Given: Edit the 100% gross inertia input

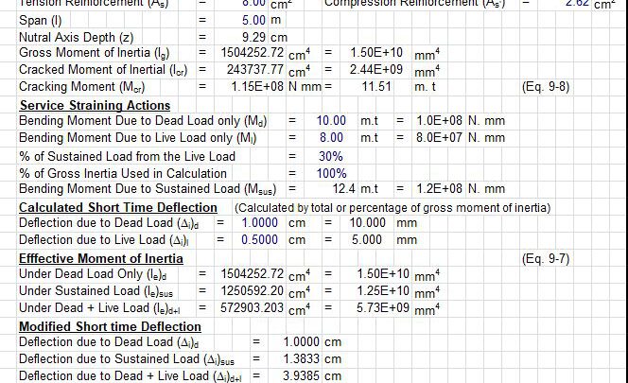Looking at the screenshot, I should [331, 173].
